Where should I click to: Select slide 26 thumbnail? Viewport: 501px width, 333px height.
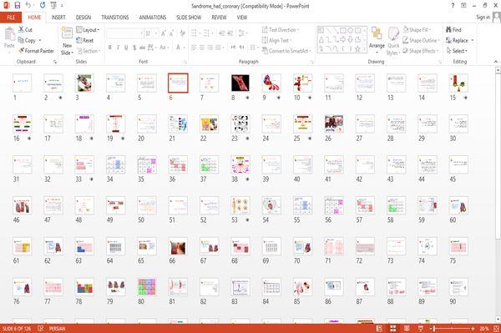[x=334, y=124]
